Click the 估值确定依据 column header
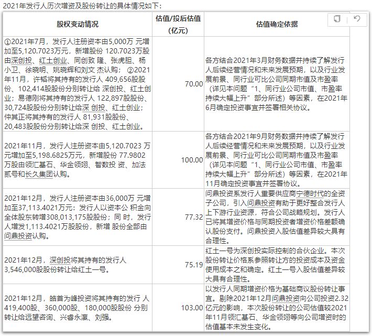Image resolution: width=372 pixels, height=336 pixels. pos(277,24)
